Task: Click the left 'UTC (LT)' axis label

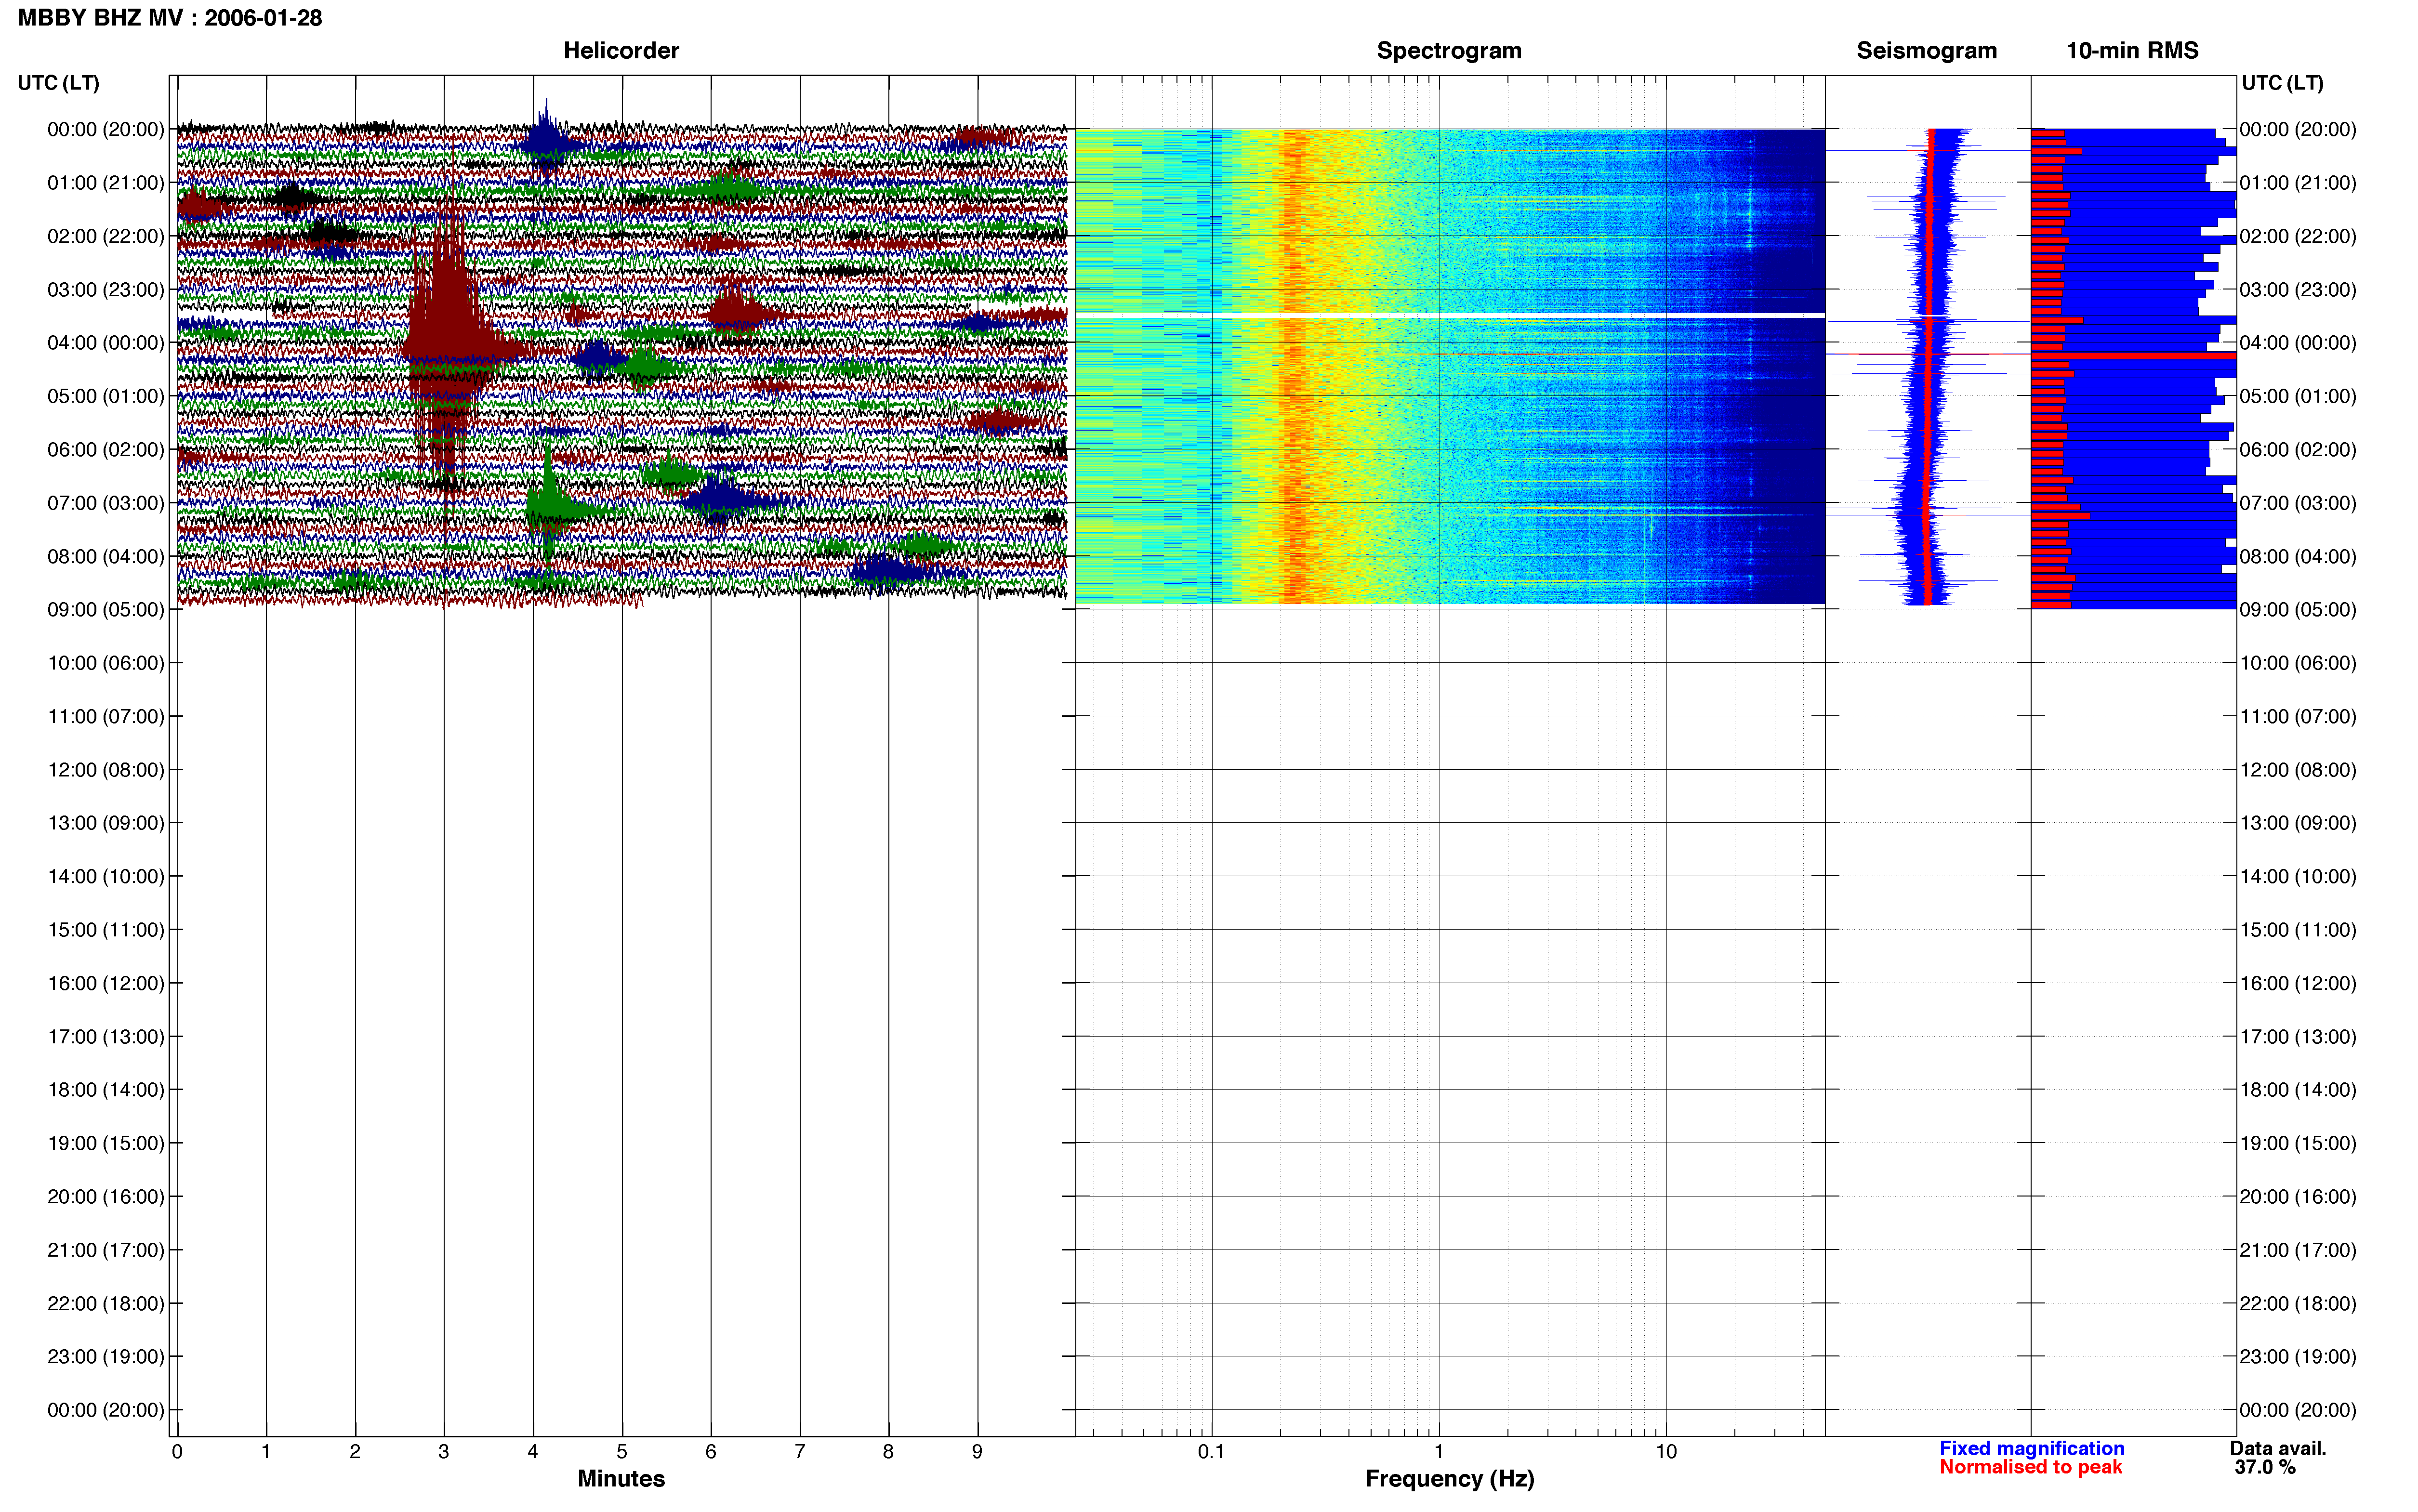Action: coord(58,83)
